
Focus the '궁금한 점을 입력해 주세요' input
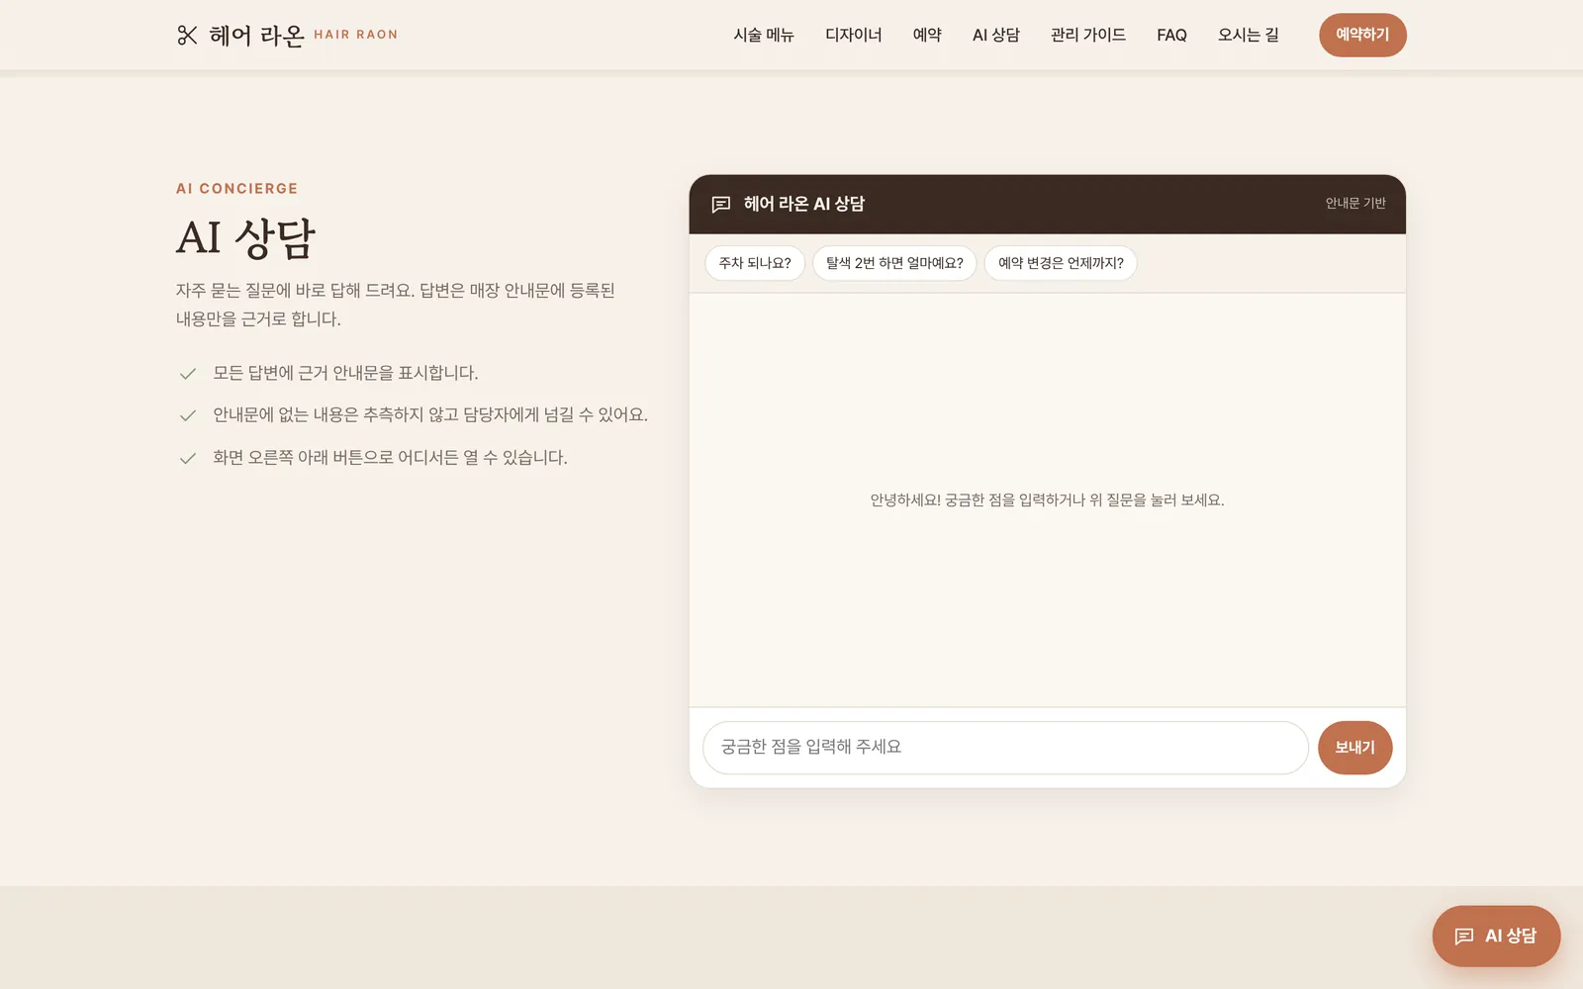click(1005, 748)
